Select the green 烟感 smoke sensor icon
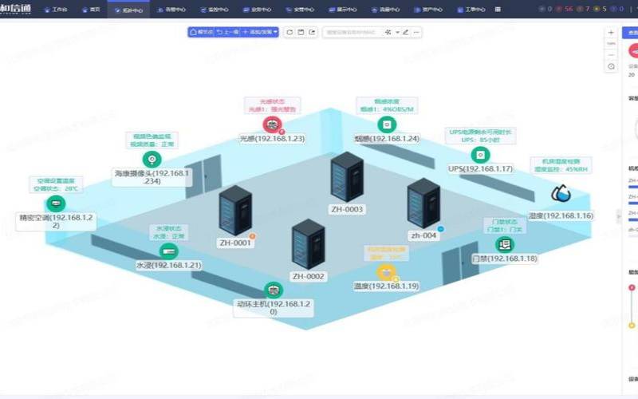Image resolution: width=638 pixels, height=399 pixels. coord(387,124)
